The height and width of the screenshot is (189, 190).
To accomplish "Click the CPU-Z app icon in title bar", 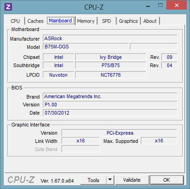I will pos(8,7).
